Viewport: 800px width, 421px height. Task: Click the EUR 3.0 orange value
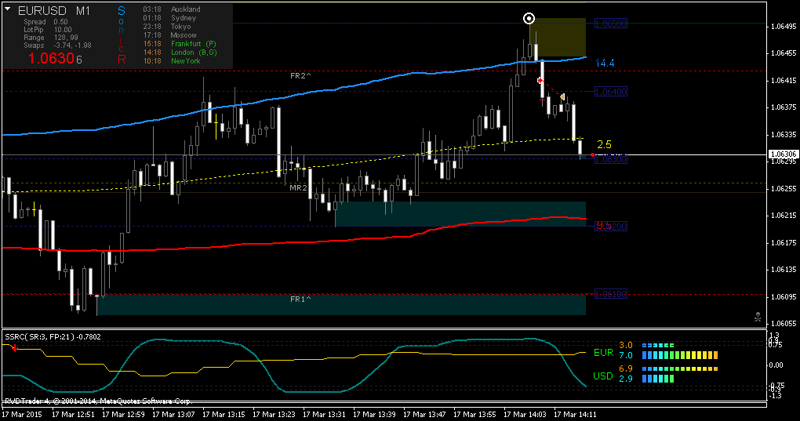tap(626, 346)
